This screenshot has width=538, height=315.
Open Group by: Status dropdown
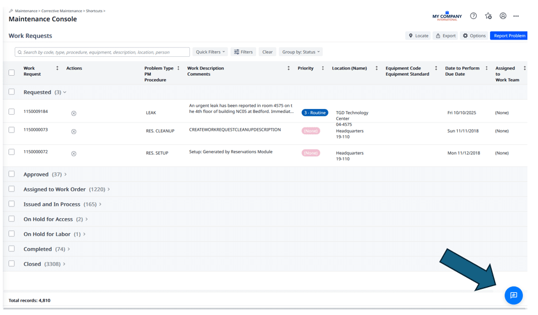point(301,52)
